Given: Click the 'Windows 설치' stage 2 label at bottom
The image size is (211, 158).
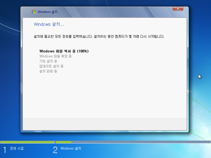Looking at the screenshot, I should click(x=71, y=148).
